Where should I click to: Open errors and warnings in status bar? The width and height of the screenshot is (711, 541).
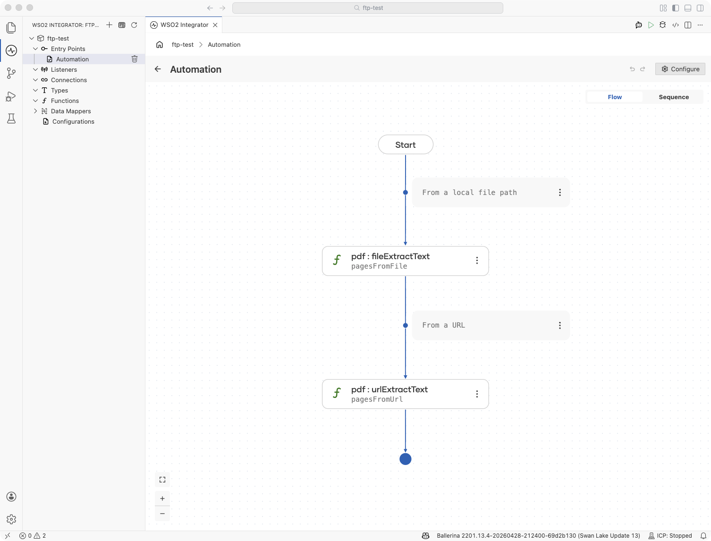(33, 536)
